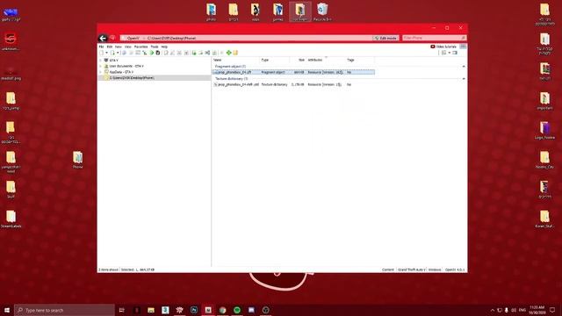Screen dimensions: 562x316
Task: Click the grey icon beside Video tutorials
Action: pos(463,47)
